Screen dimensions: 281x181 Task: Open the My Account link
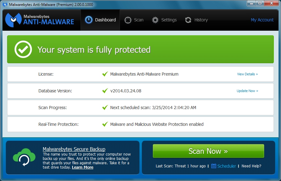[x=262, y=20]
